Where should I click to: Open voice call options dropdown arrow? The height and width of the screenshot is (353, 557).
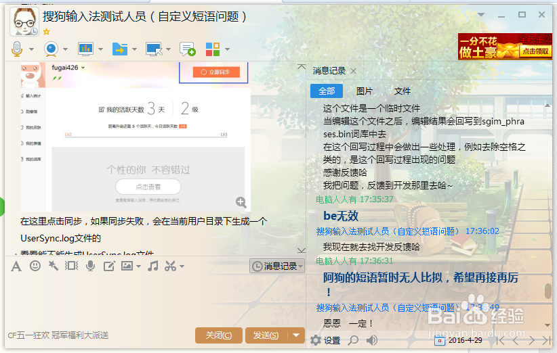pos(31,49)
